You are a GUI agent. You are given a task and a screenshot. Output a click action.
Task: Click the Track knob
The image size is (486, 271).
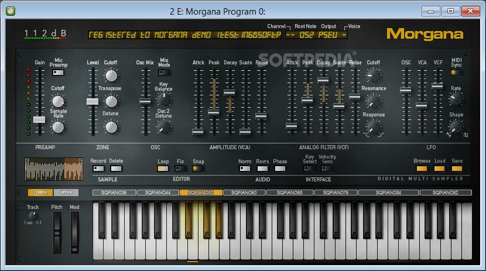tap(33, 215)
